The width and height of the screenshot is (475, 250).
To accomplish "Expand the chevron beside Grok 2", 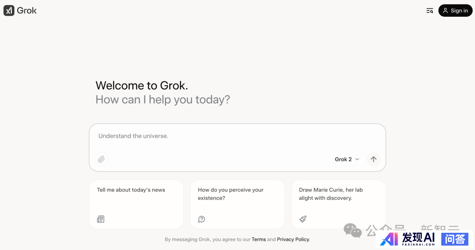I will 357,159.
